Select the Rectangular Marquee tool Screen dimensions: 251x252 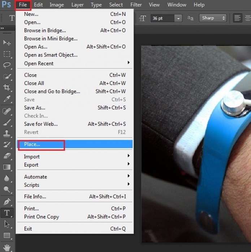(x=7, y=54)
